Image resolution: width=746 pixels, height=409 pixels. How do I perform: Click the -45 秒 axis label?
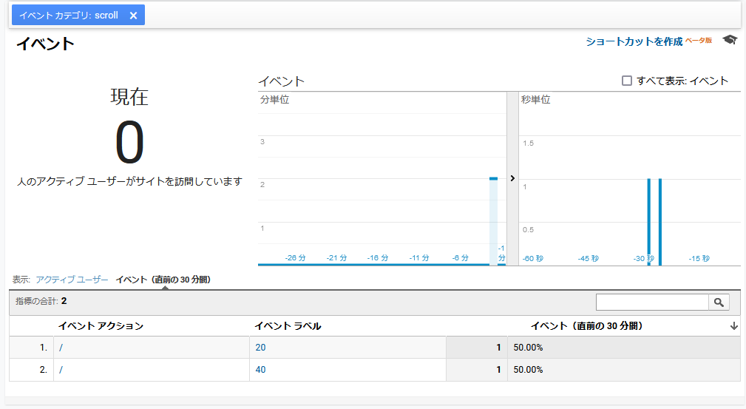pyautogui.click(x=588, y=259)
